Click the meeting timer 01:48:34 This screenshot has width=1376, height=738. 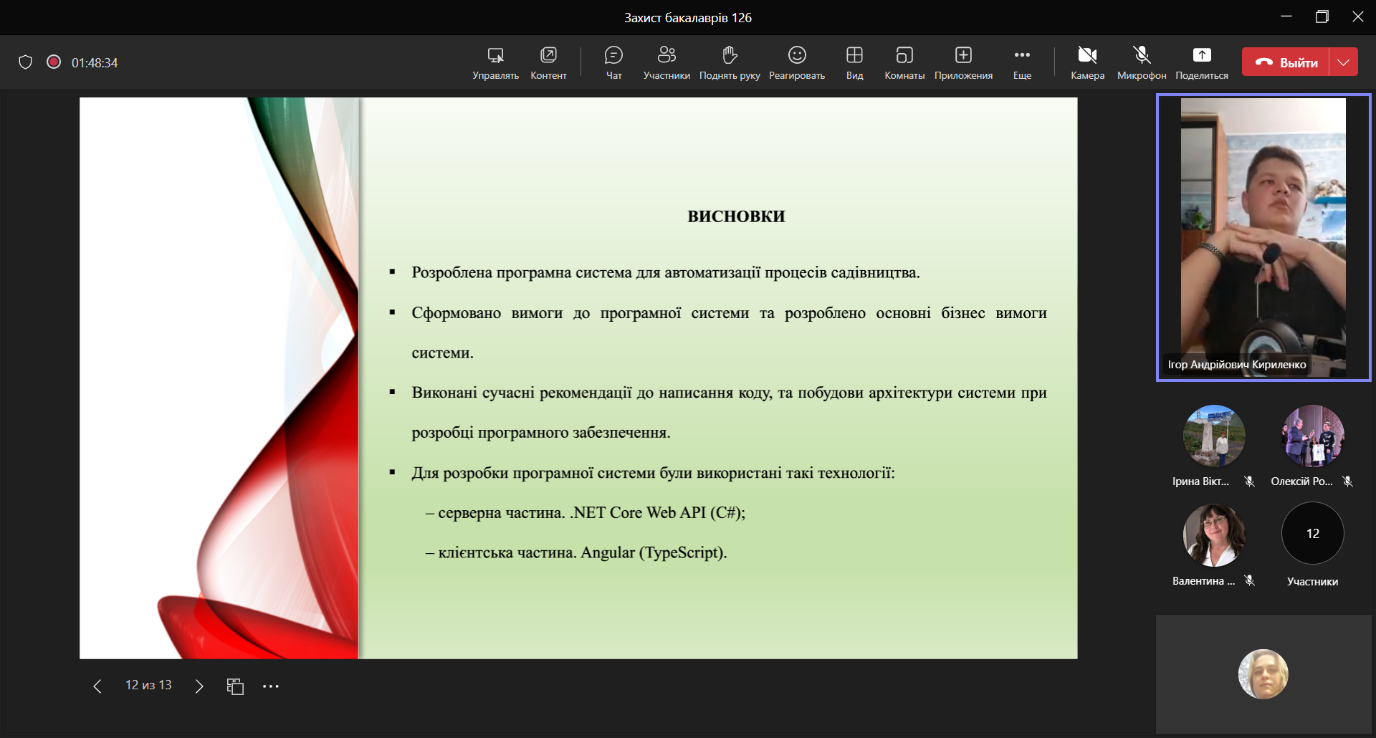pyautogui.click(x=95, y=63)
